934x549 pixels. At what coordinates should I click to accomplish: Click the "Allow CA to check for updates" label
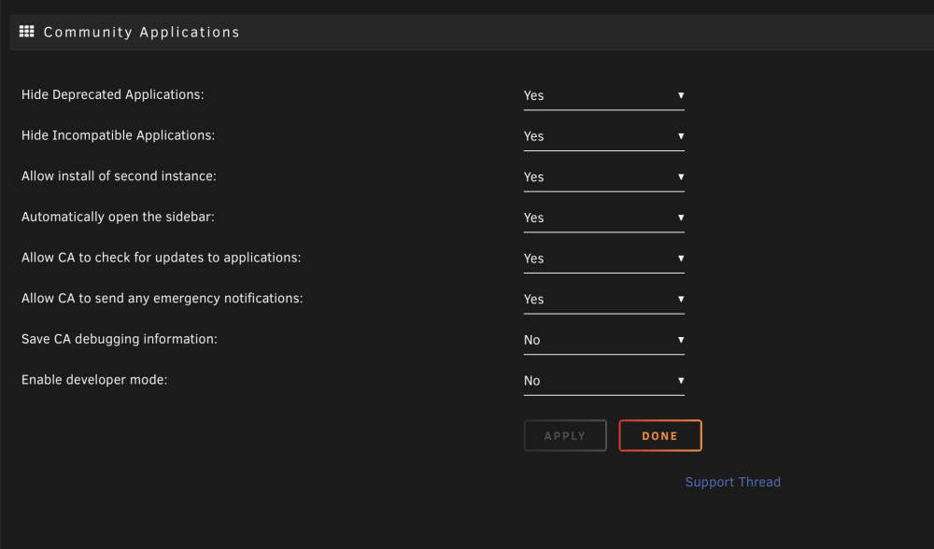tap(161, 258)
